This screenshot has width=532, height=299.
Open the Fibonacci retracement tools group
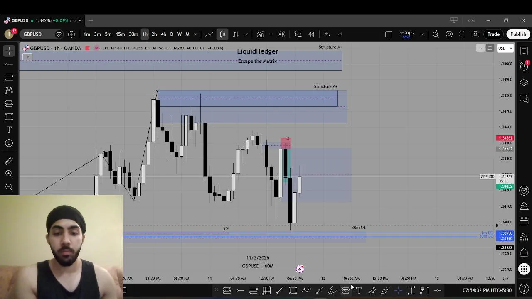tap(9, 77)
